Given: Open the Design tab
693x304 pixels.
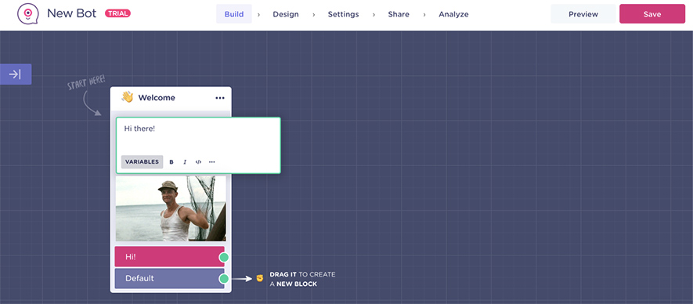Looking at the screenshot, I should point(286,14).
